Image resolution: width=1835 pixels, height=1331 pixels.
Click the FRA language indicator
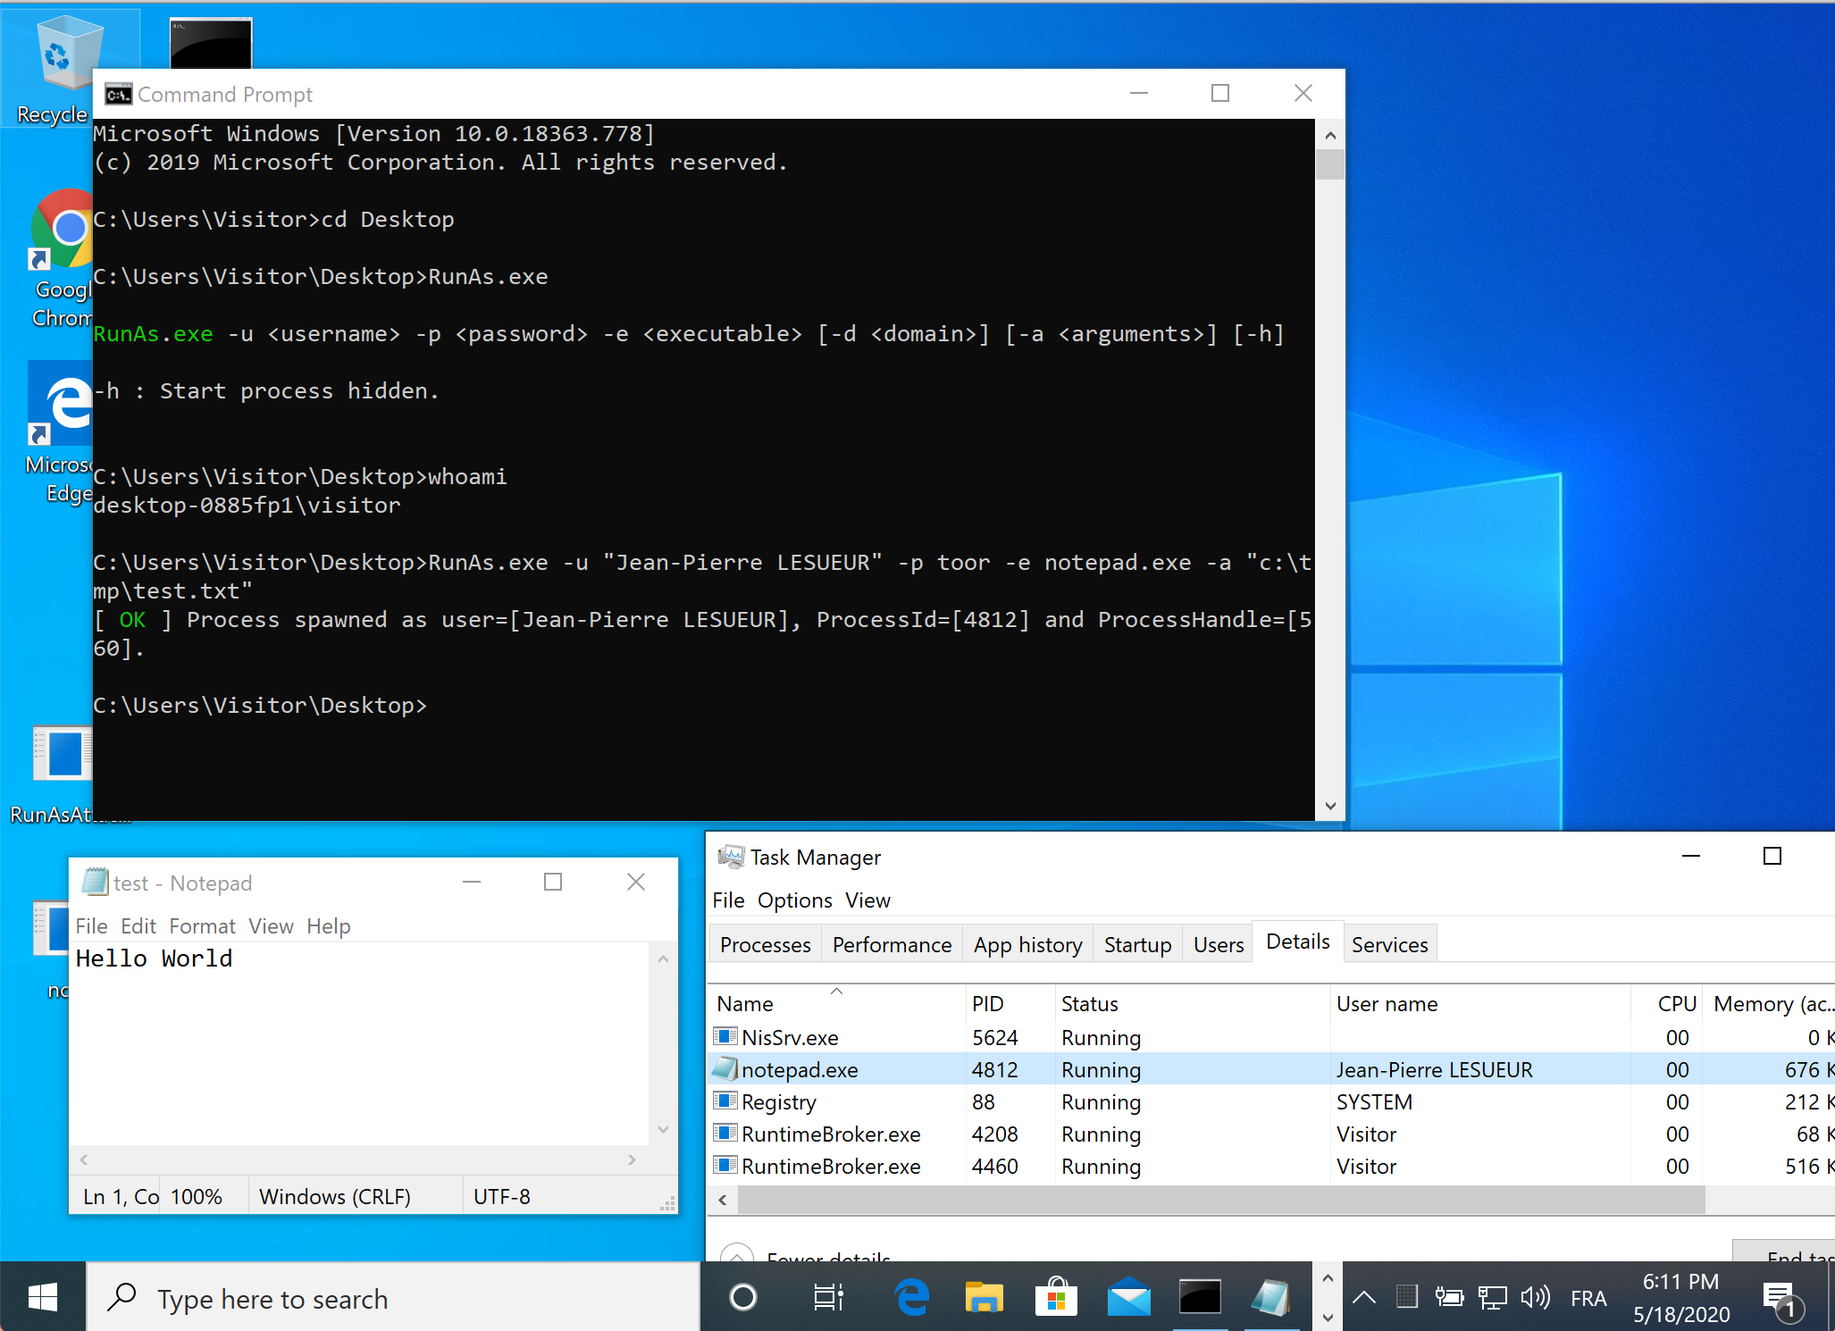click(1588, 1298)
